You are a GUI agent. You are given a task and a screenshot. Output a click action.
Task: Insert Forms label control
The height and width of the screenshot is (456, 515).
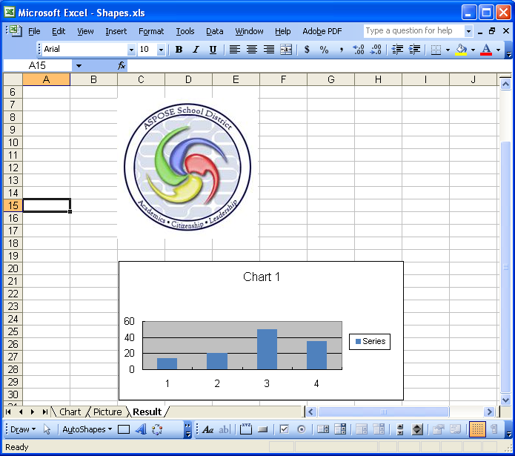207,429
